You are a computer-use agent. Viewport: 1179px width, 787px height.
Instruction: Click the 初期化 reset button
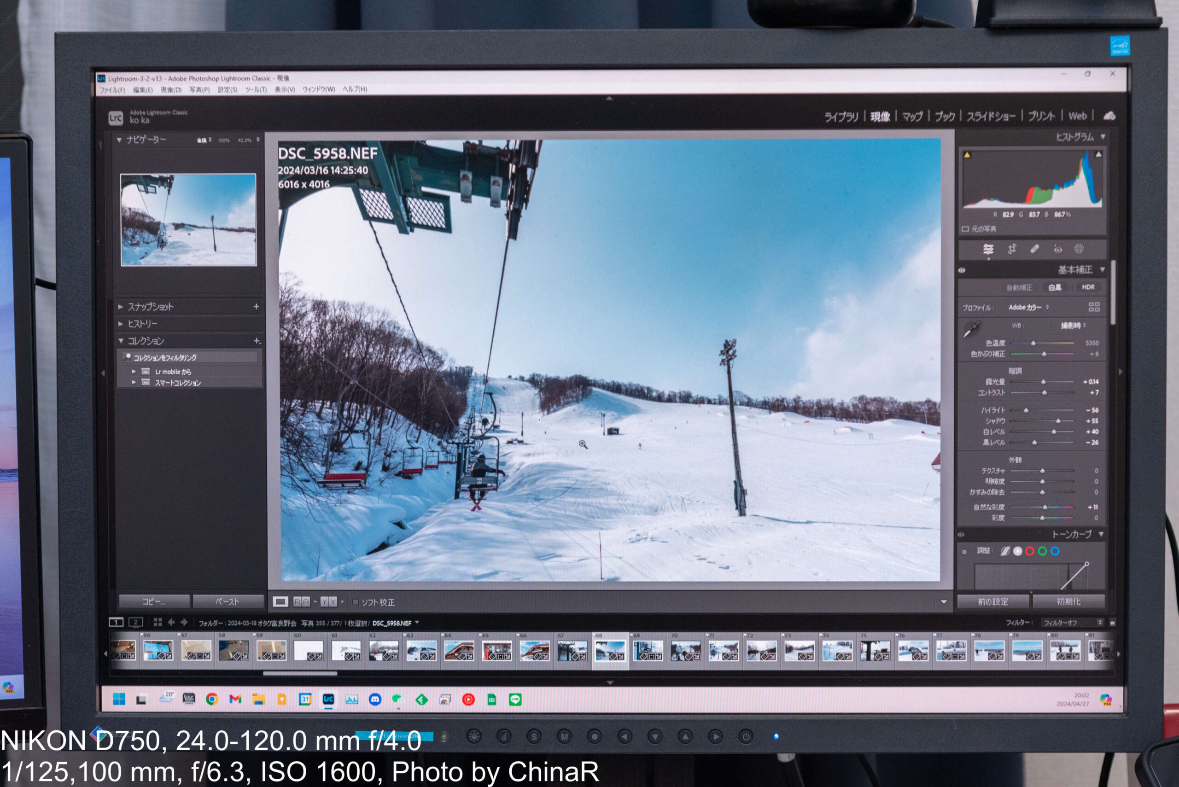click(1068, 601)
